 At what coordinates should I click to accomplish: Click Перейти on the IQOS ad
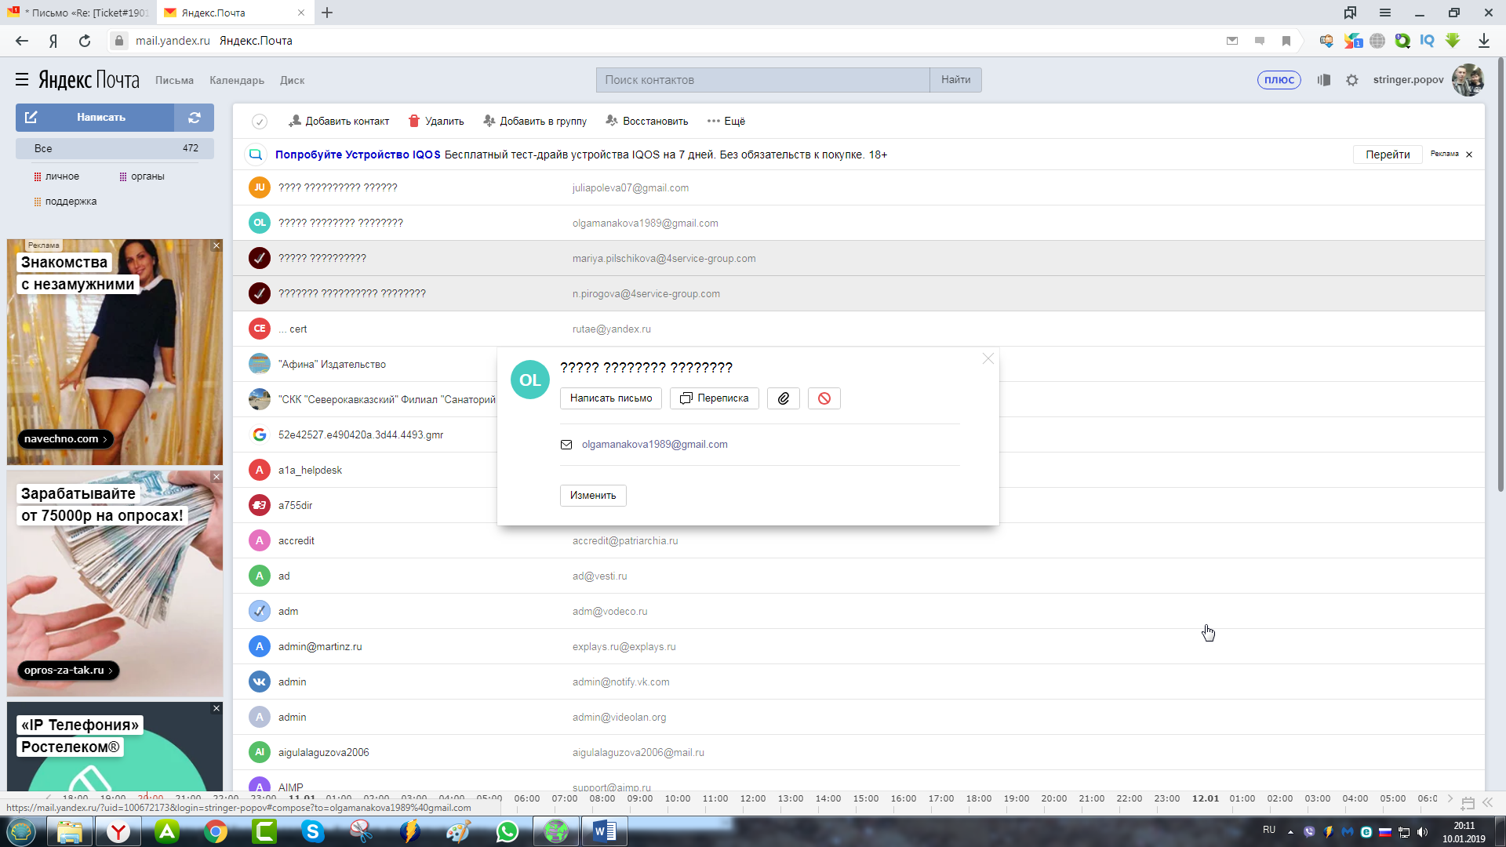pos(1388,154)
